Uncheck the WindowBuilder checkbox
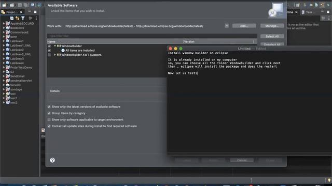Image resolution: width=332 pixels, height=186 pixels. coord(49,46)
